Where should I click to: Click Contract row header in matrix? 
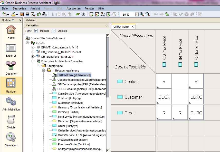click(133, 81)
